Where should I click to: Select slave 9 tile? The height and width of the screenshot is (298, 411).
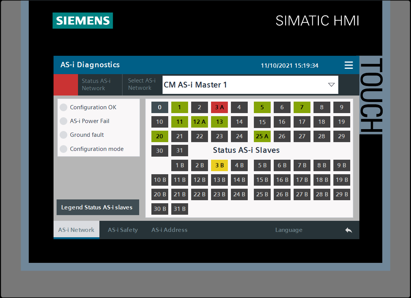(x=341, y=107)
